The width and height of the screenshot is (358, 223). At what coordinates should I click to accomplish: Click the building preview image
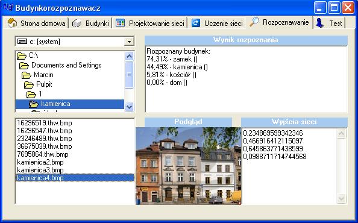pos(189,166)
